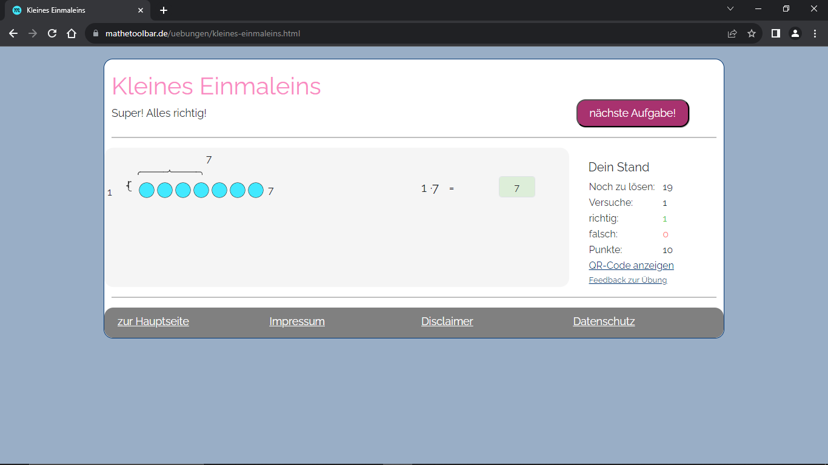Open the Impressum footer link
The height and width of the screenshot is (465, 828).
coord(297,322)
